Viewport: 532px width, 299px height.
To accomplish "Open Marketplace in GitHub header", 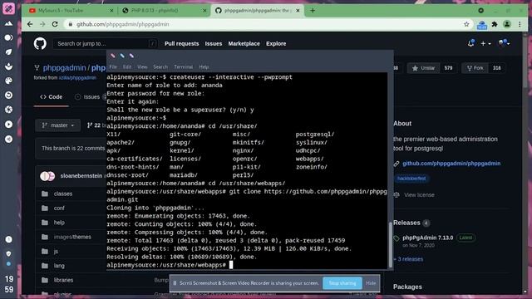I will click(x=244, y=43).
